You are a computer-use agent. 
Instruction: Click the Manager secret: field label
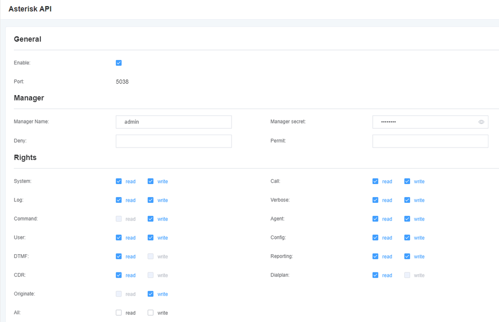click(x=288, y=122)
